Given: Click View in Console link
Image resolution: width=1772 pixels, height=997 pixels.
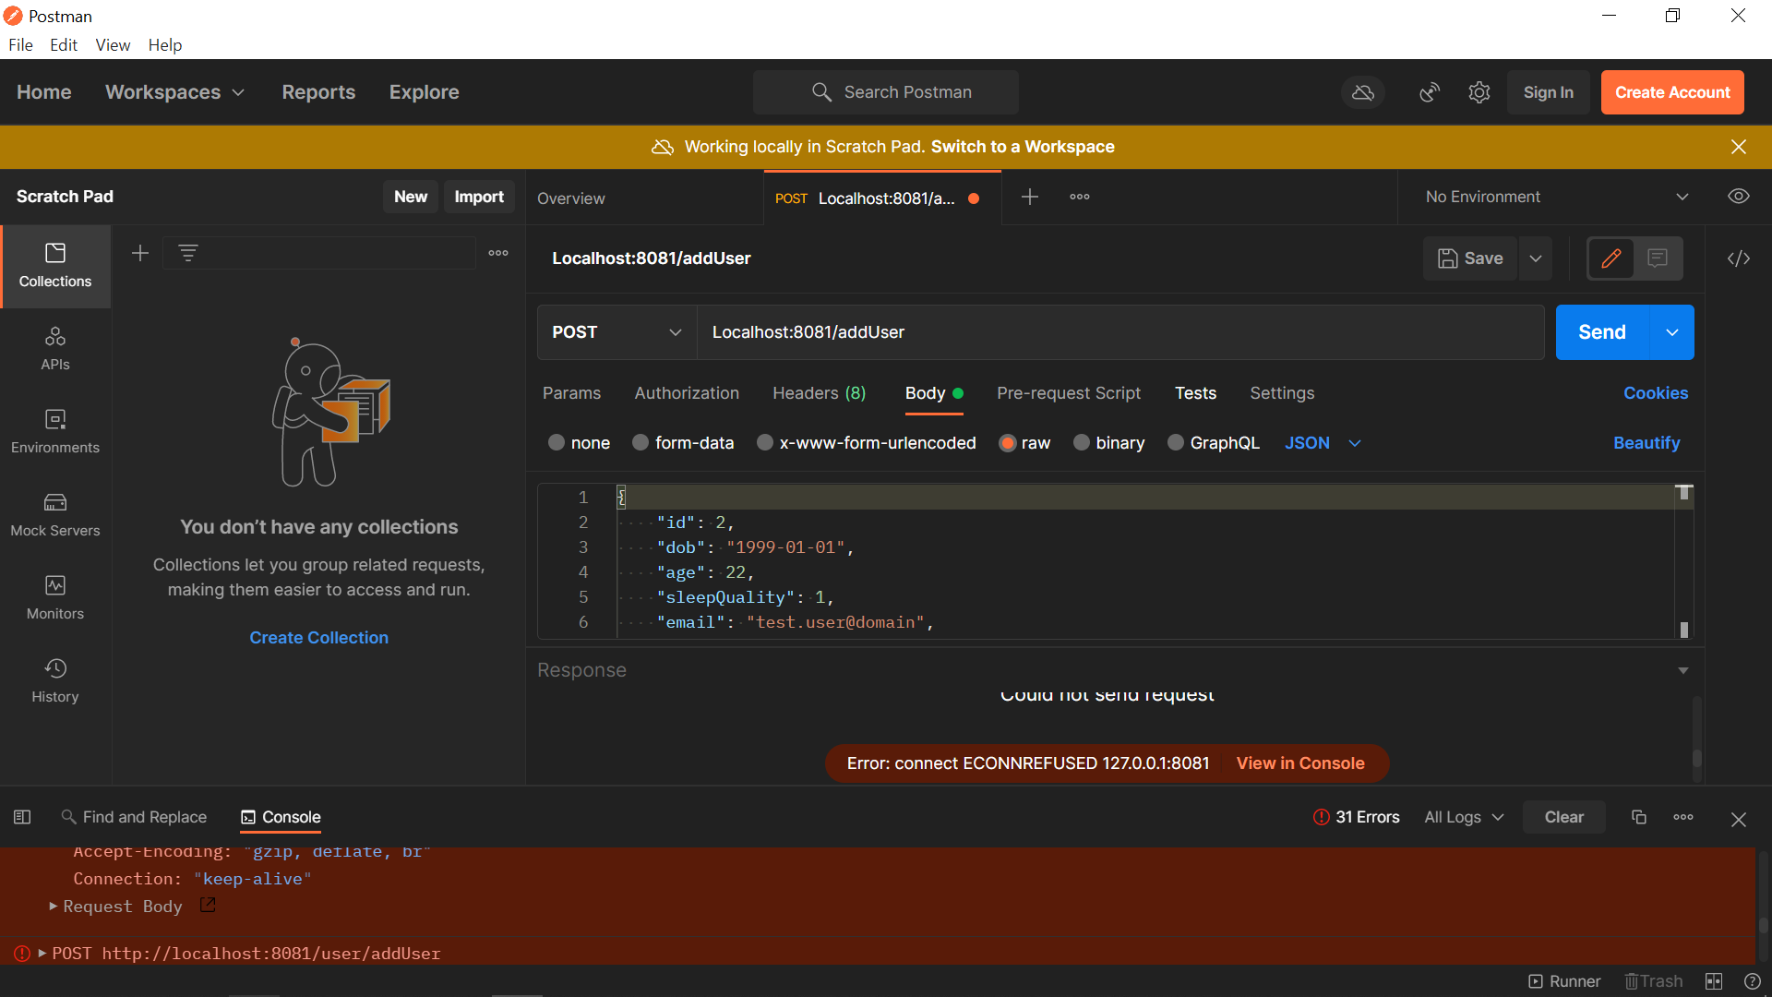Looking at the screenshot, I should [x=1300, y=763].
